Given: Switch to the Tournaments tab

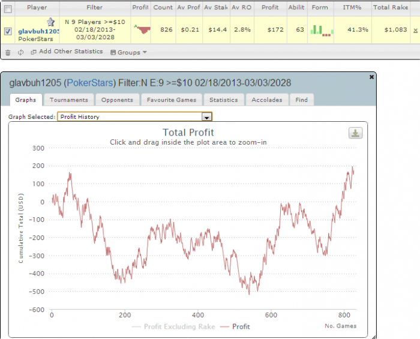Looking at the screenshot, I should 69,100.
